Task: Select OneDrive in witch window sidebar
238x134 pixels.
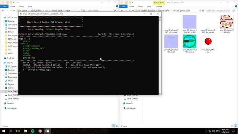Action: (10, 58)
